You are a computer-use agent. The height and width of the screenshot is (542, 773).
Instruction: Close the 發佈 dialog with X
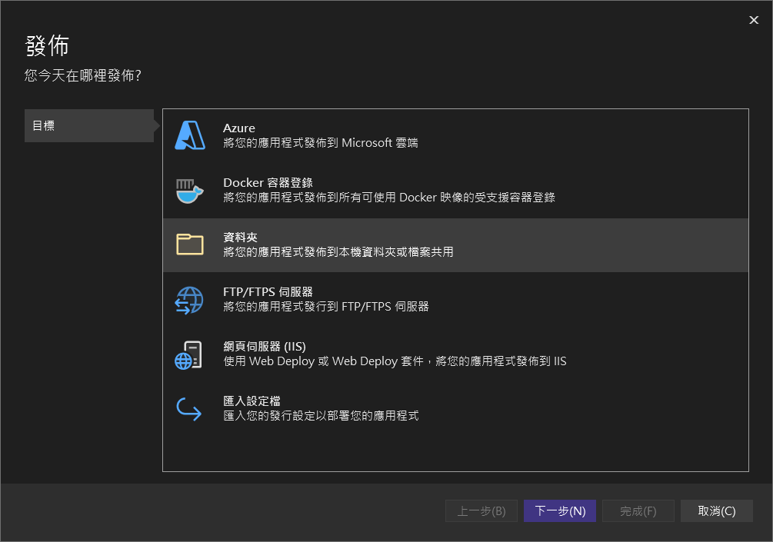coord(754,20)
